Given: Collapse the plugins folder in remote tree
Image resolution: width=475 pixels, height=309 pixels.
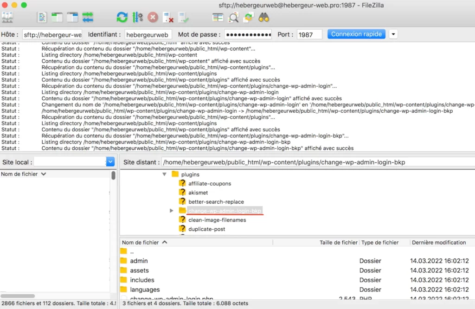Looking at the screenshot, I should coord(164,174).
